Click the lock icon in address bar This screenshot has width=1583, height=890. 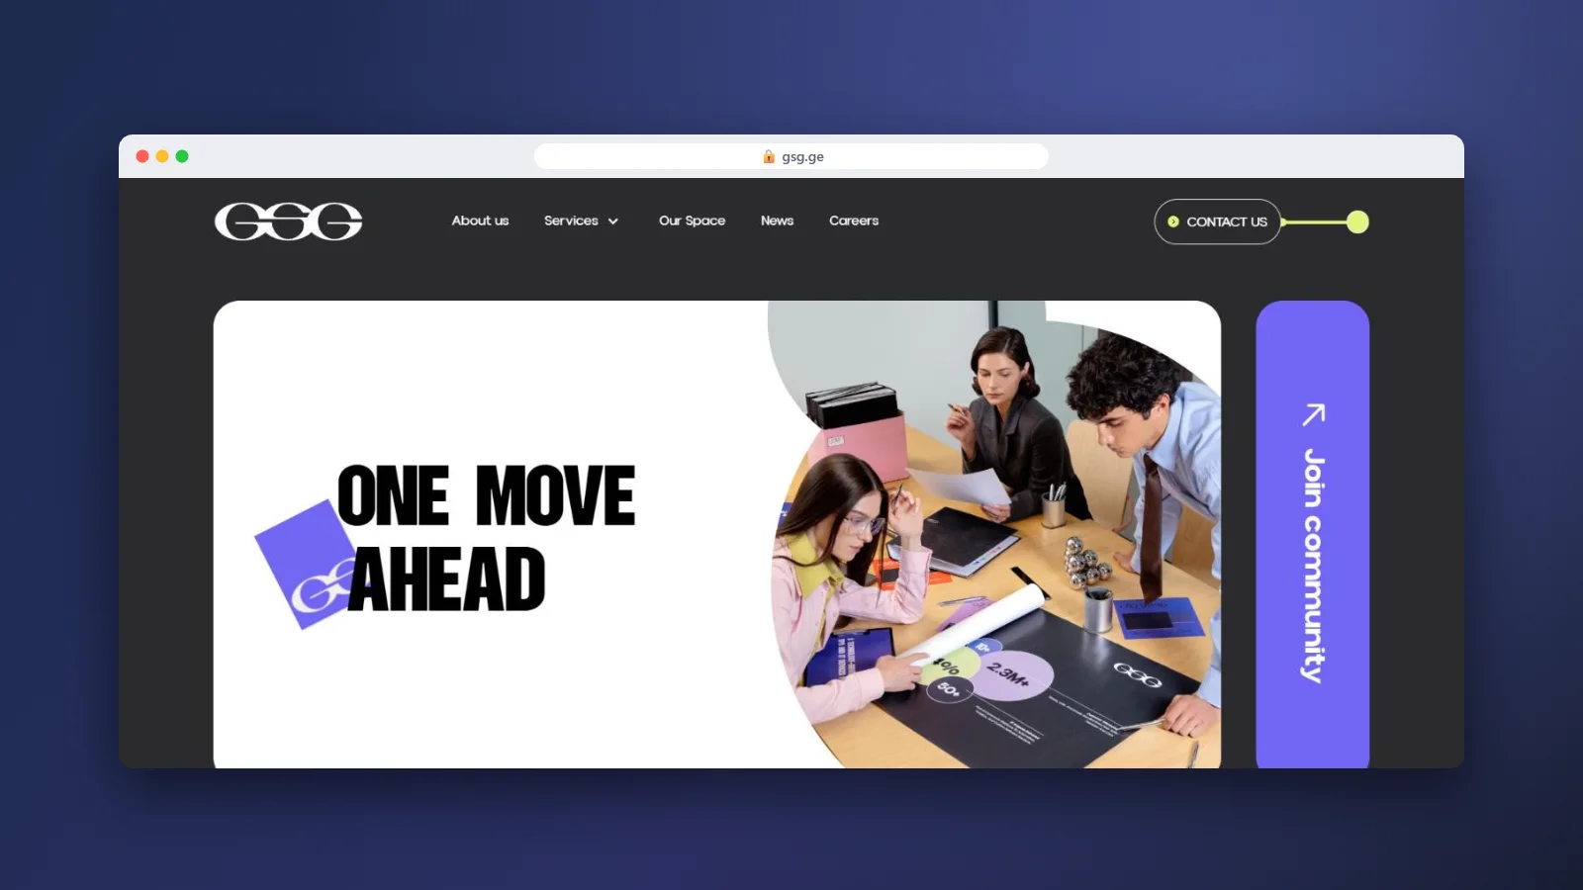769,156
